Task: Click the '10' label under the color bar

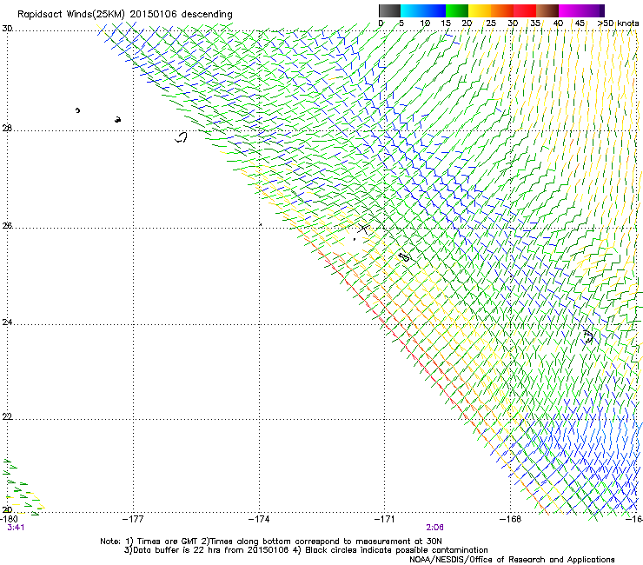Action: (425, 23)
